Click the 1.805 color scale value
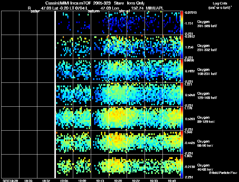 [x=188, y=156]
